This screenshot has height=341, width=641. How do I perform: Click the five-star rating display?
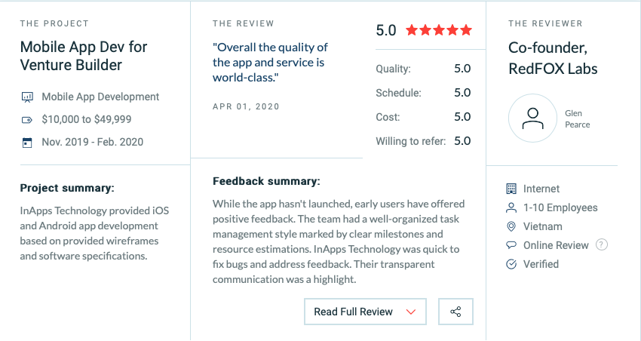[439, 30]
